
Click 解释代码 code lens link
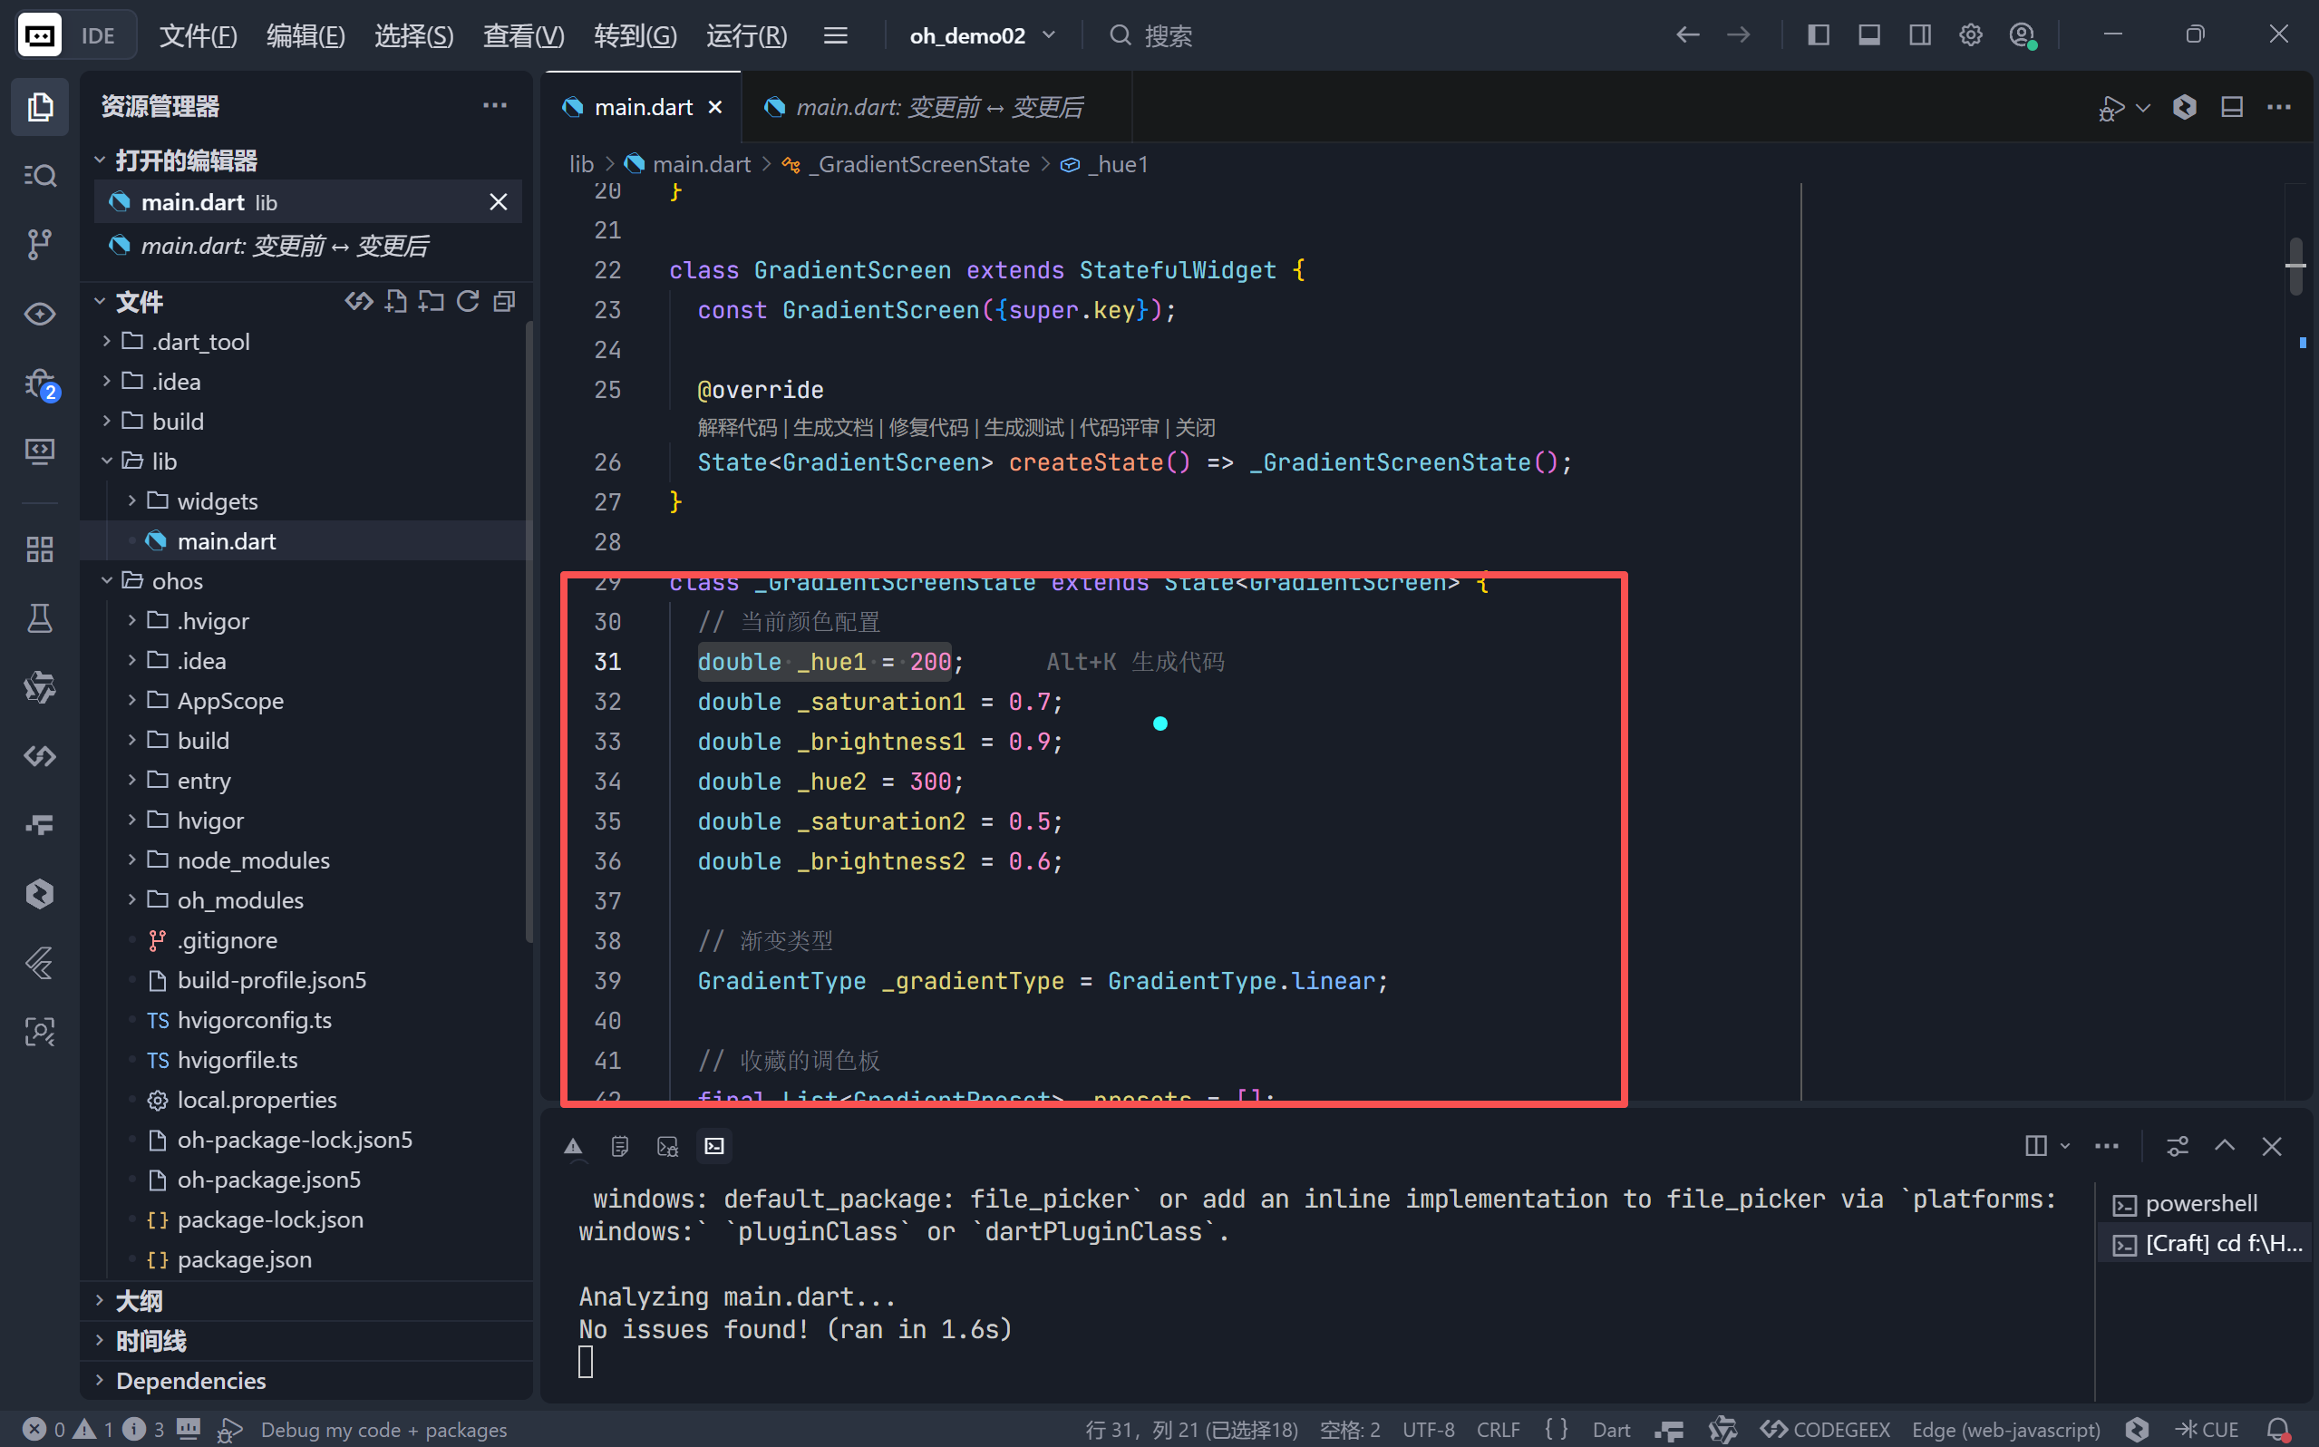coord(737,428)
